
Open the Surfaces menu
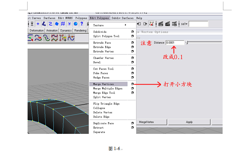click(49, 18)
